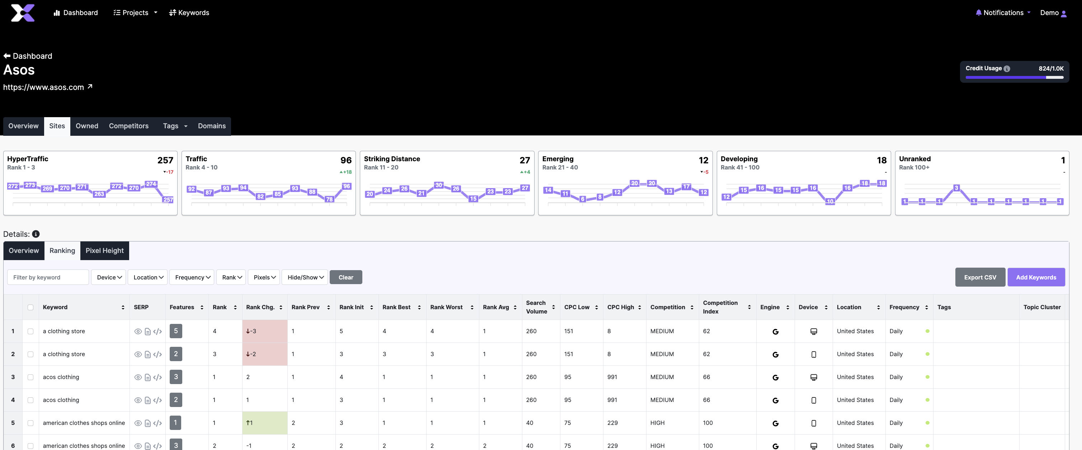This screenshot has height=450, width=1082.
Task: Click the X logo icon in header
Action: pyautogui.click(x=23, y=13)
